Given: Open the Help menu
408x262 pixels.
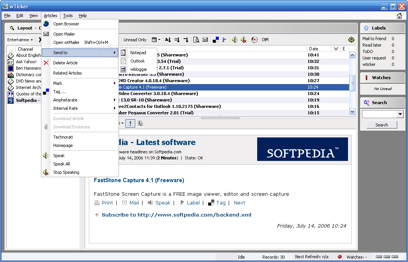Looking at the screenshot, I should [83, 16].
